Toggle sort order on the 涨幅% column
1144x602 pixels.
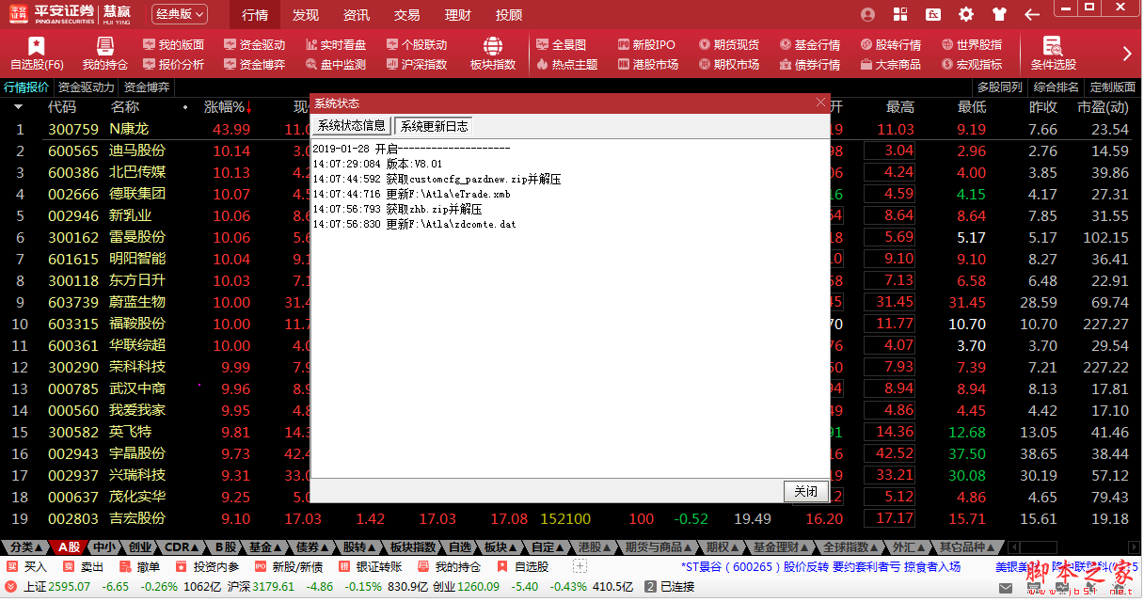[x=228, y=107]
